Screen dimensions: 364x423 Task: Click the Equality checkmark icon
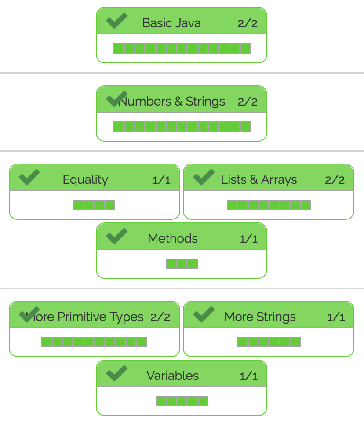coord(29,177)
